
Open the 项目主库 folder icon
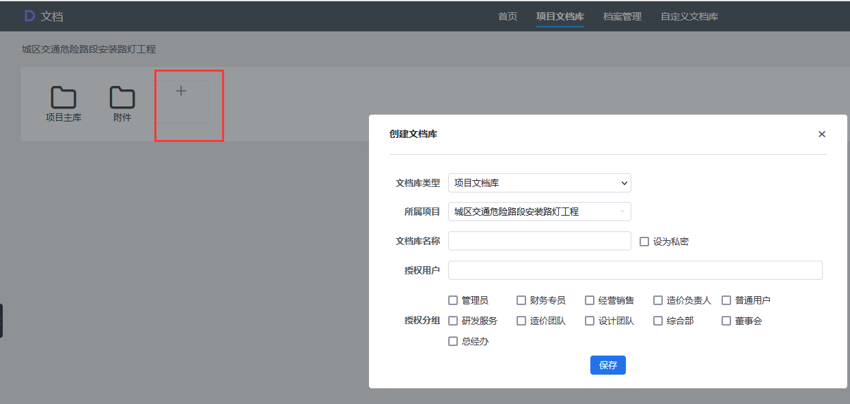point(64,98)
